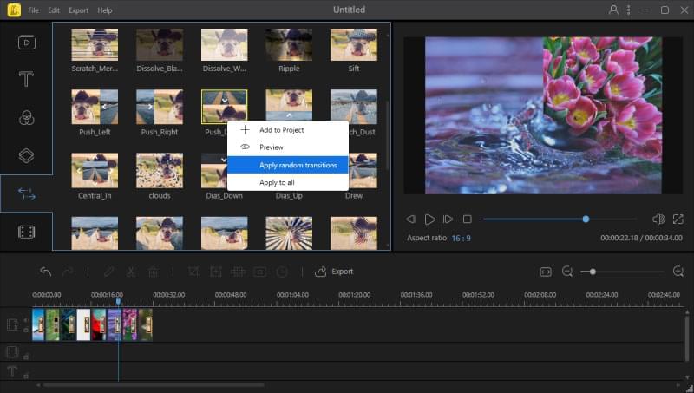Select Add to Project in context menu
The image size is (694, 393).
(x=281, y=130)
